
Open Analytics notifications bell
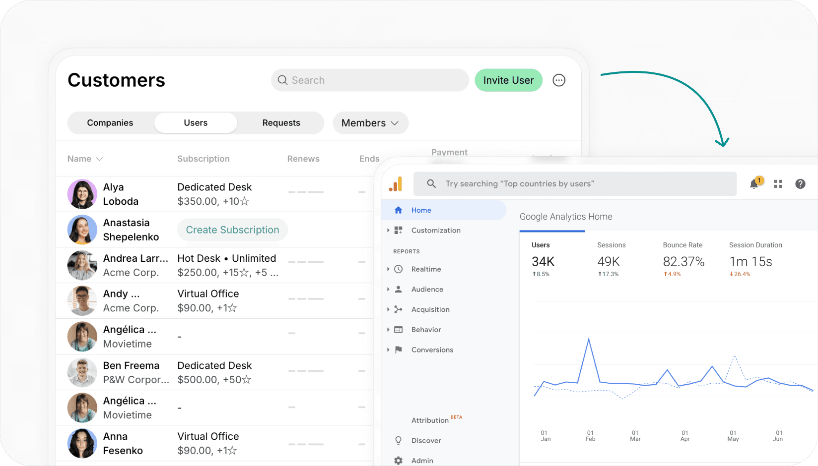[x=754, y=184]
